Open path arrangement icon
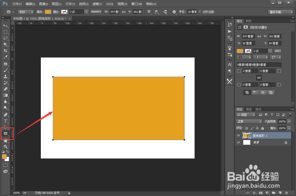The width and height of the screenshot is (296, 196). tap(165, 12)
